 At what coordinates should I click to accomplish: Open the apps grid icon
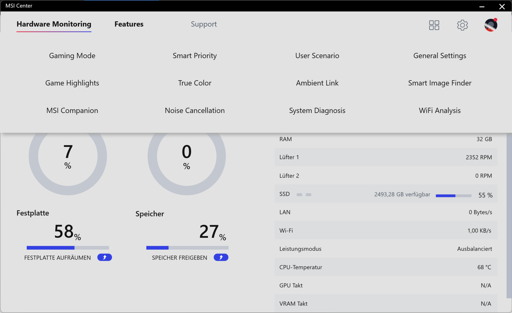click(x=434, y=25)
